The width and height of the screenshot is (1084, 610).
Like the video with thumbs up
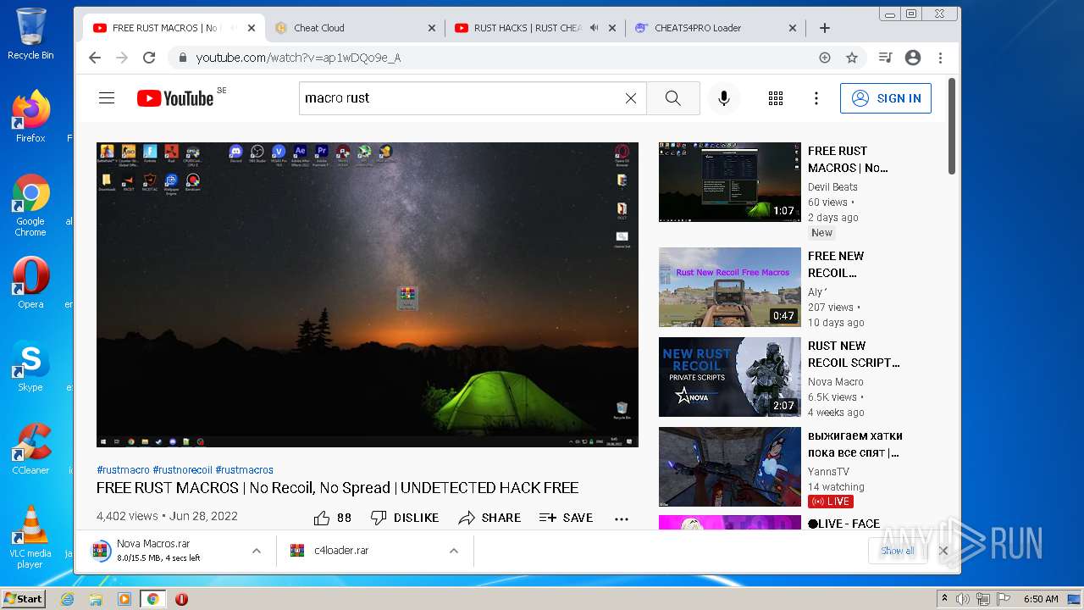coord(333,518)
